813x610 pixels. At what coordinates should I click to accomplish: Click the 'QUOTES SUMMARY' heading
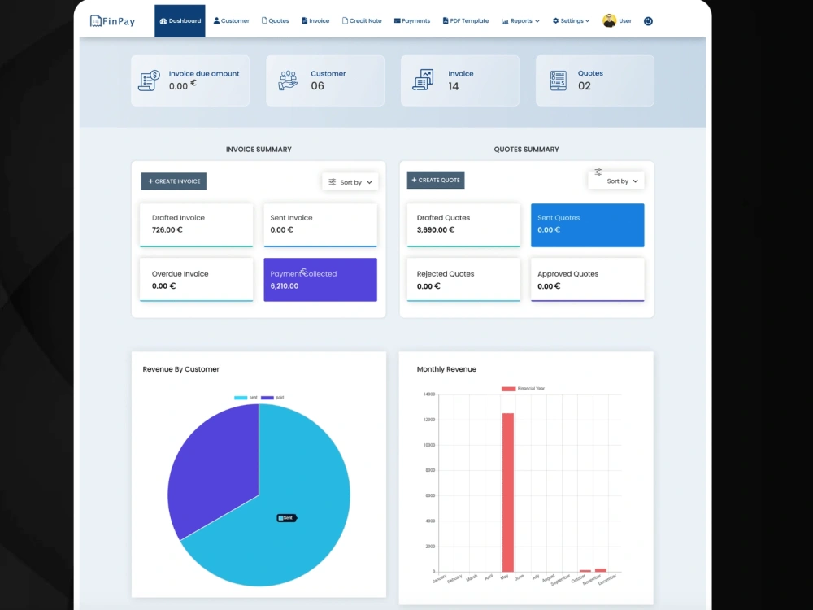coord(526,150)
